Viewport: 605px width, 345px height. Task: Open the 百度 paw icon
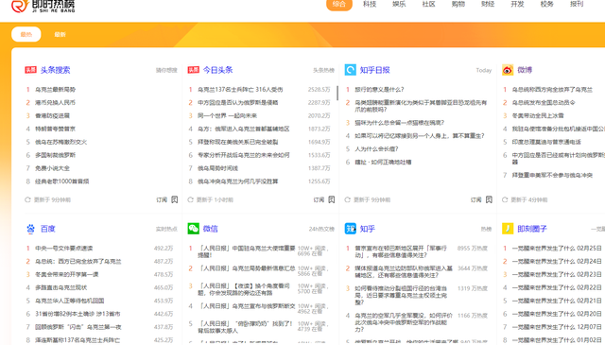pos(30,229)
